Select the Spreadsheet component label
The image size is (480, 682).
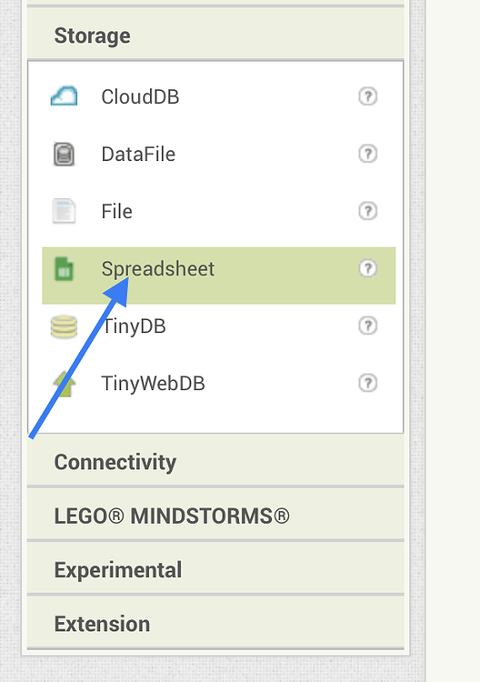pyautogui.click(x=158, y=269)
